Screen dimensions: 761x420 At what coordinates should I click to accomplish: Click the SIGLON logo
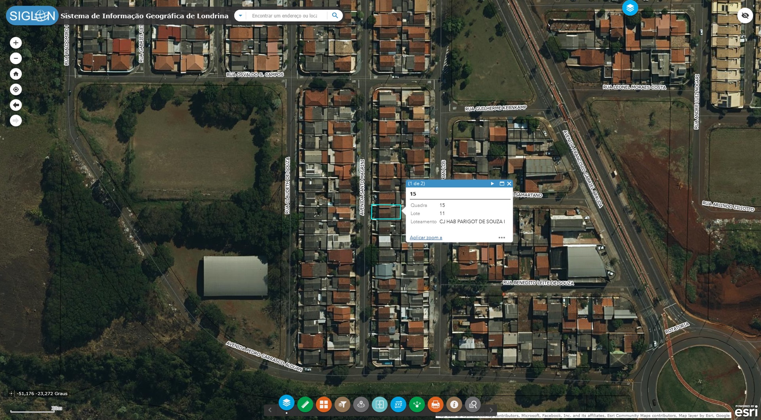[x=32, y=16]
